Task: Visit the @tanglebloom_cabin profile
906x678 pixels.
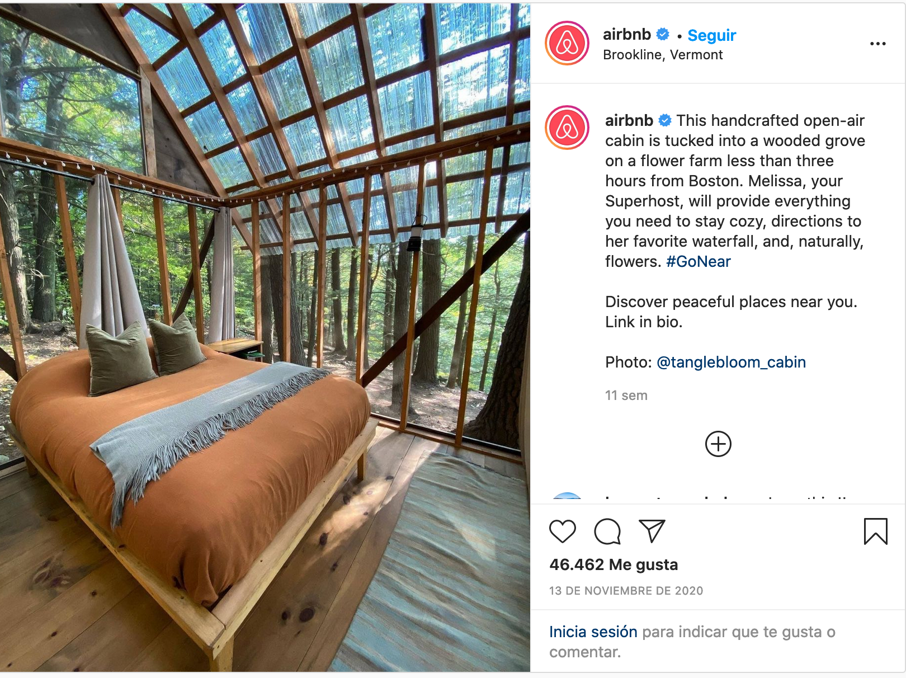Action: pyautogui.click(x=731, y=362)
